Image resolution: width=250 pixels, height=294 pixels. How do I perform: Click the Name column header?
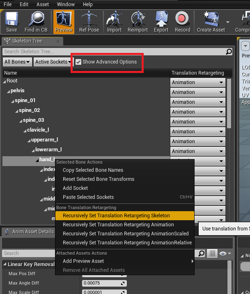coord(86,73)
